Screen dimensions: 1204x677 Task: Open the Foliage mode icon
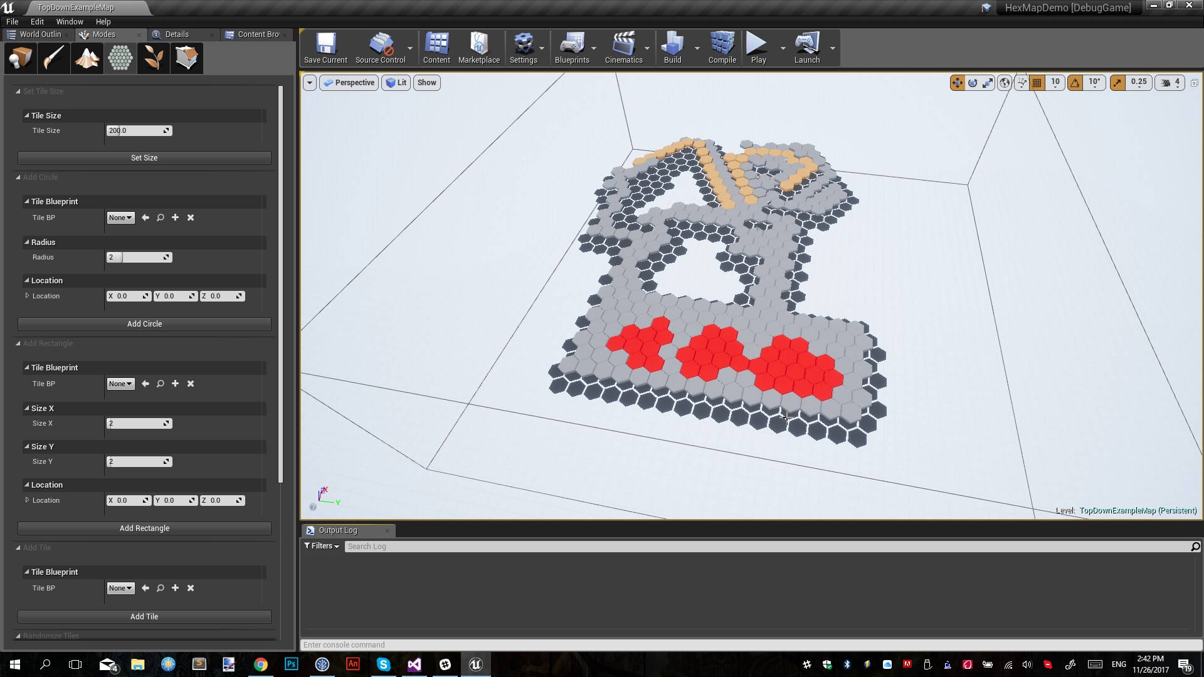[153, 58]
